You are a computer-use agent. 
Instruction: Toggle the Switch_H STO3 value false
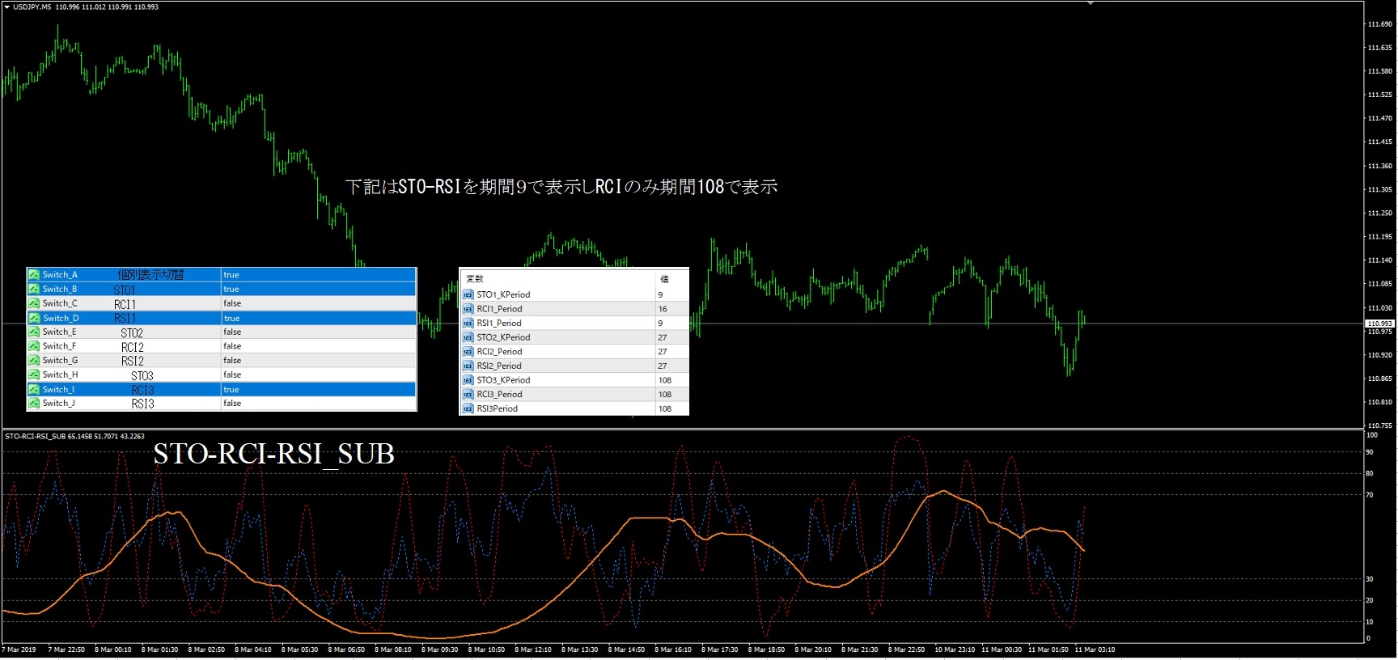point(232,374)
